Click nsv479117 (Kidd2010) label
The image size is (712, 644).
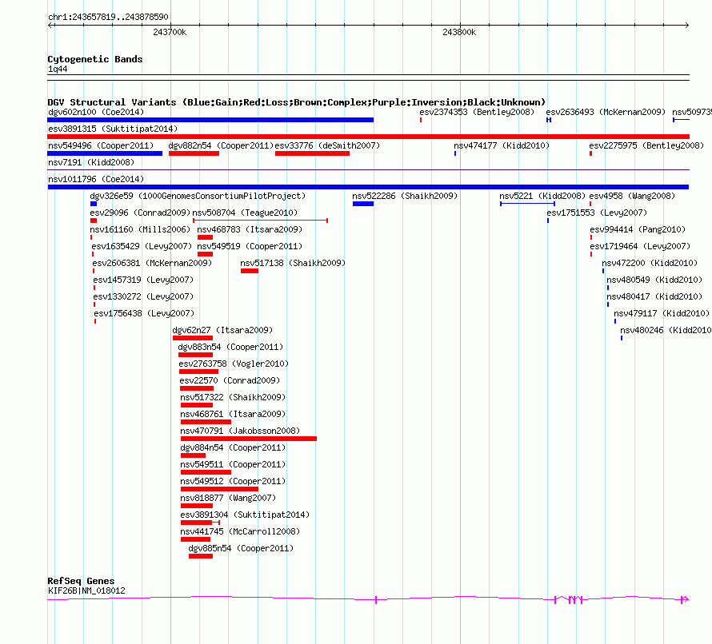click(x=662, y=313)
